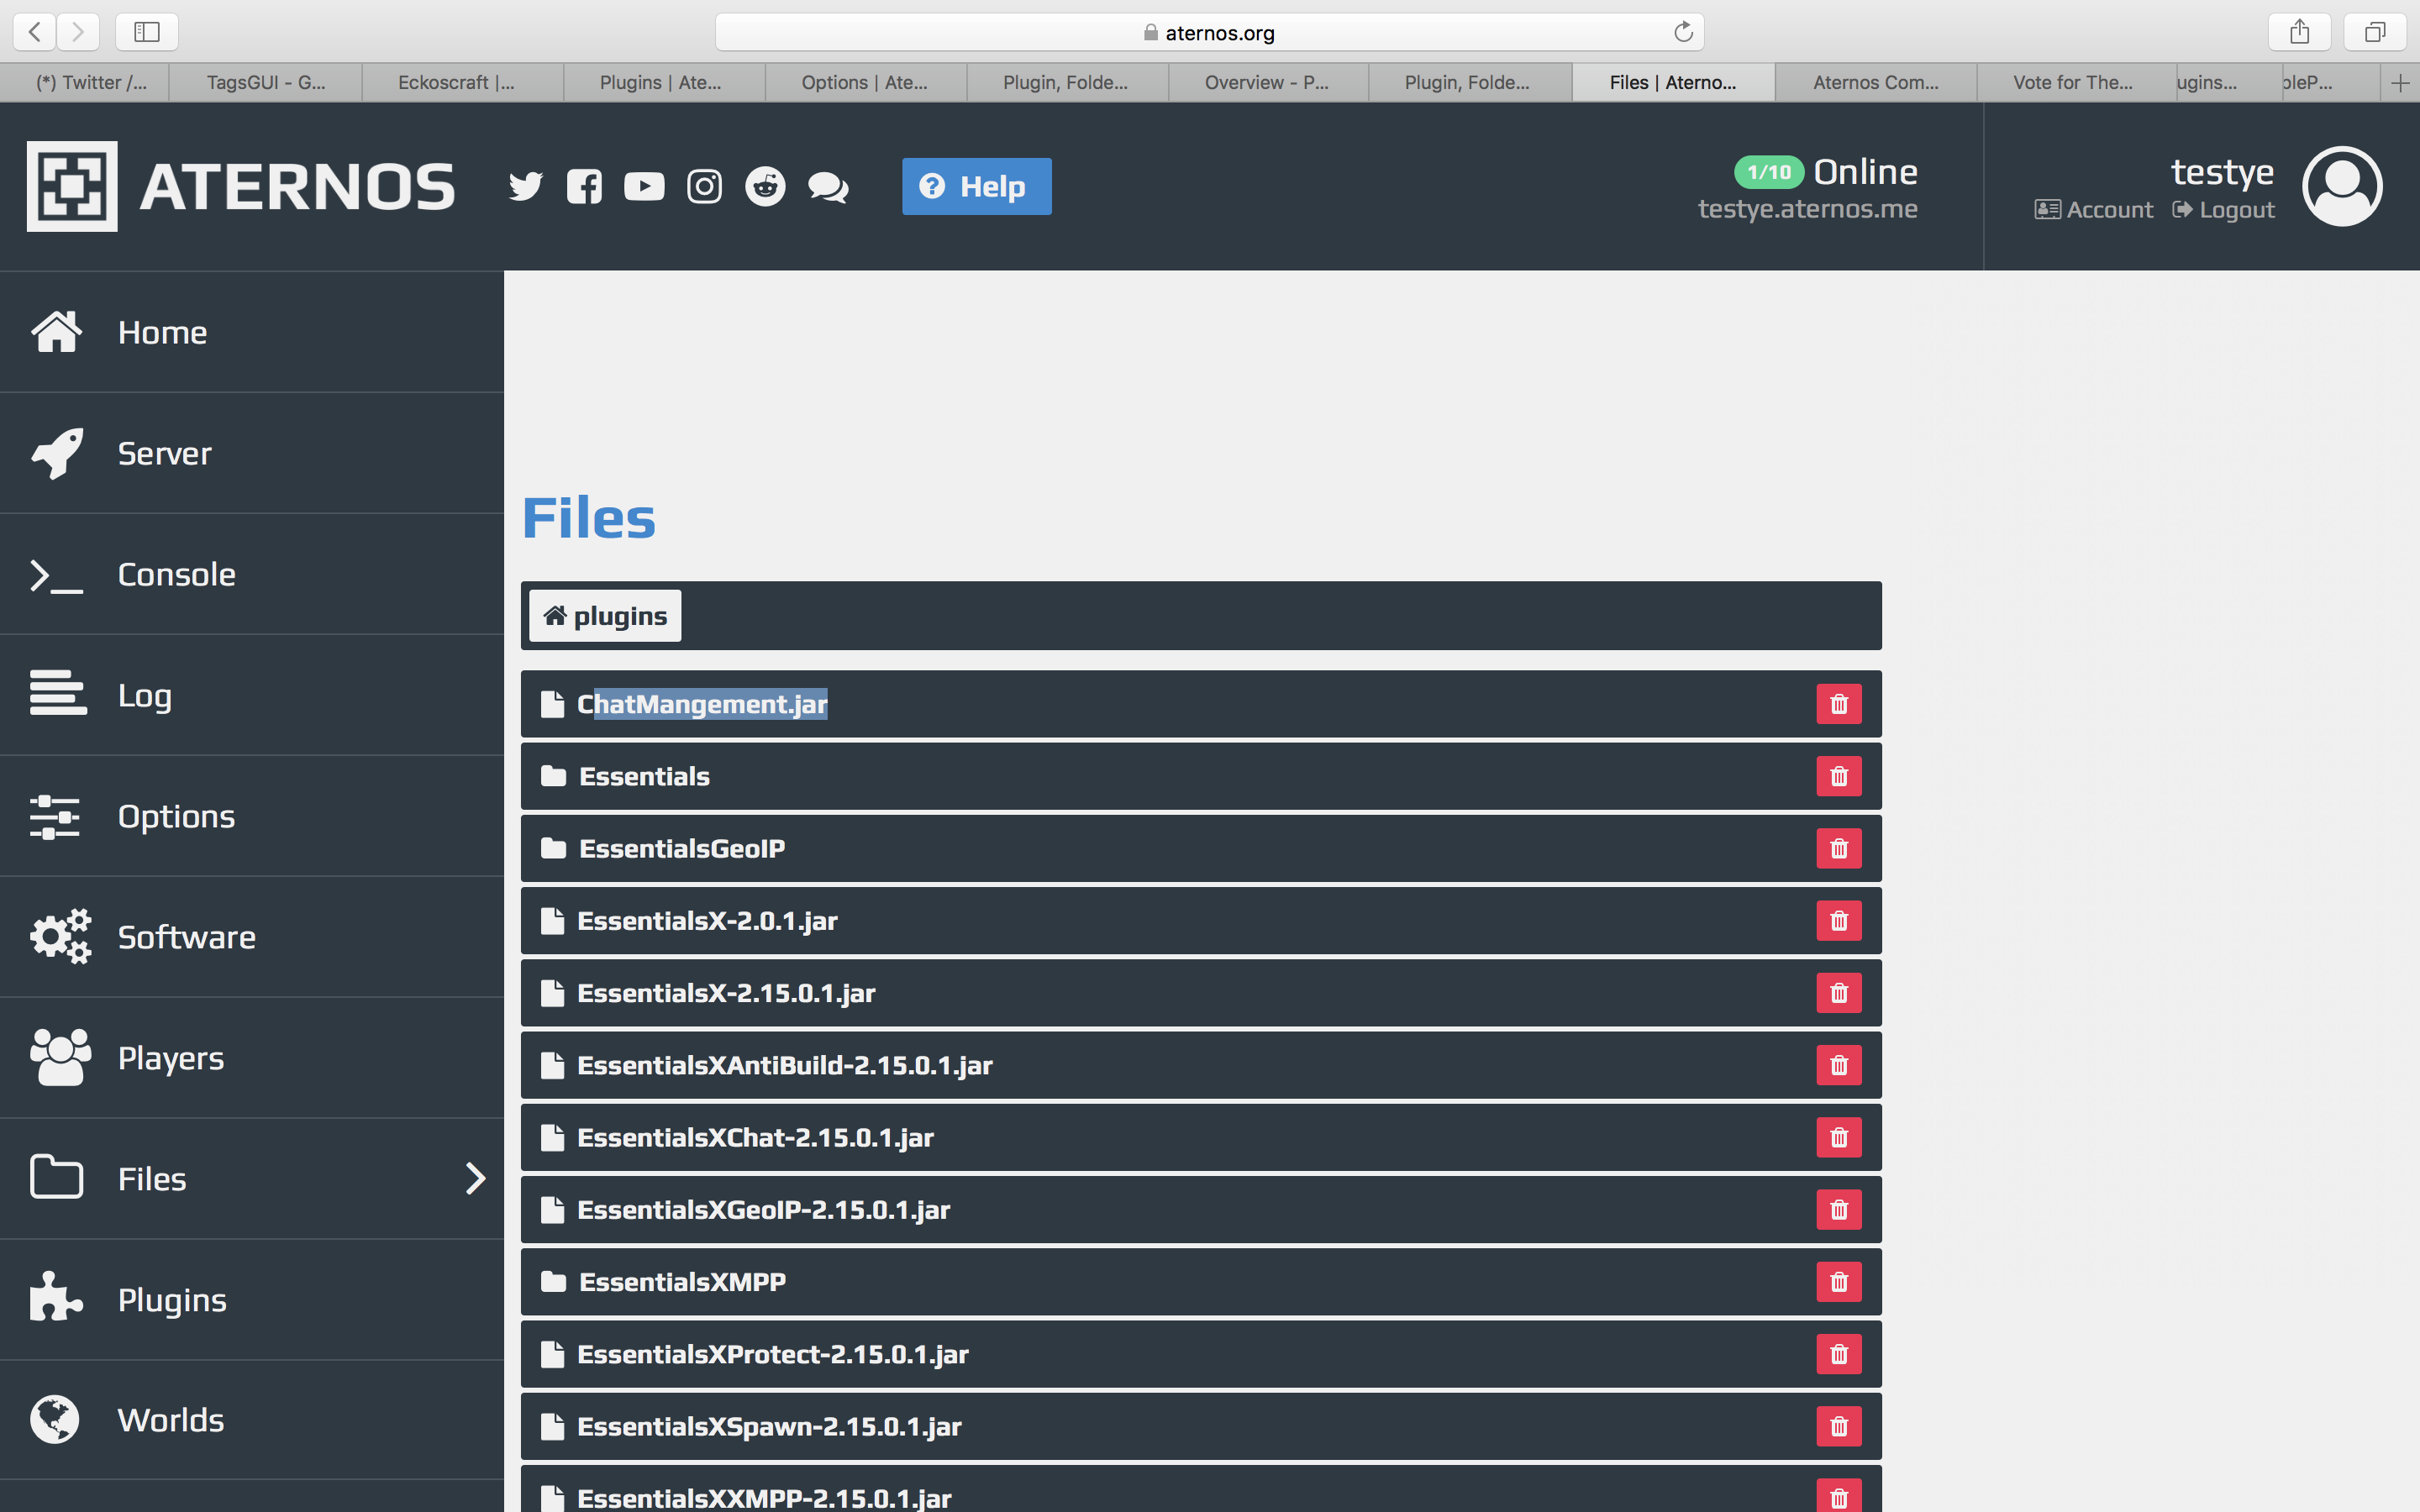
Task: Delete the Essentials folder
Action: pos(1839,776)
